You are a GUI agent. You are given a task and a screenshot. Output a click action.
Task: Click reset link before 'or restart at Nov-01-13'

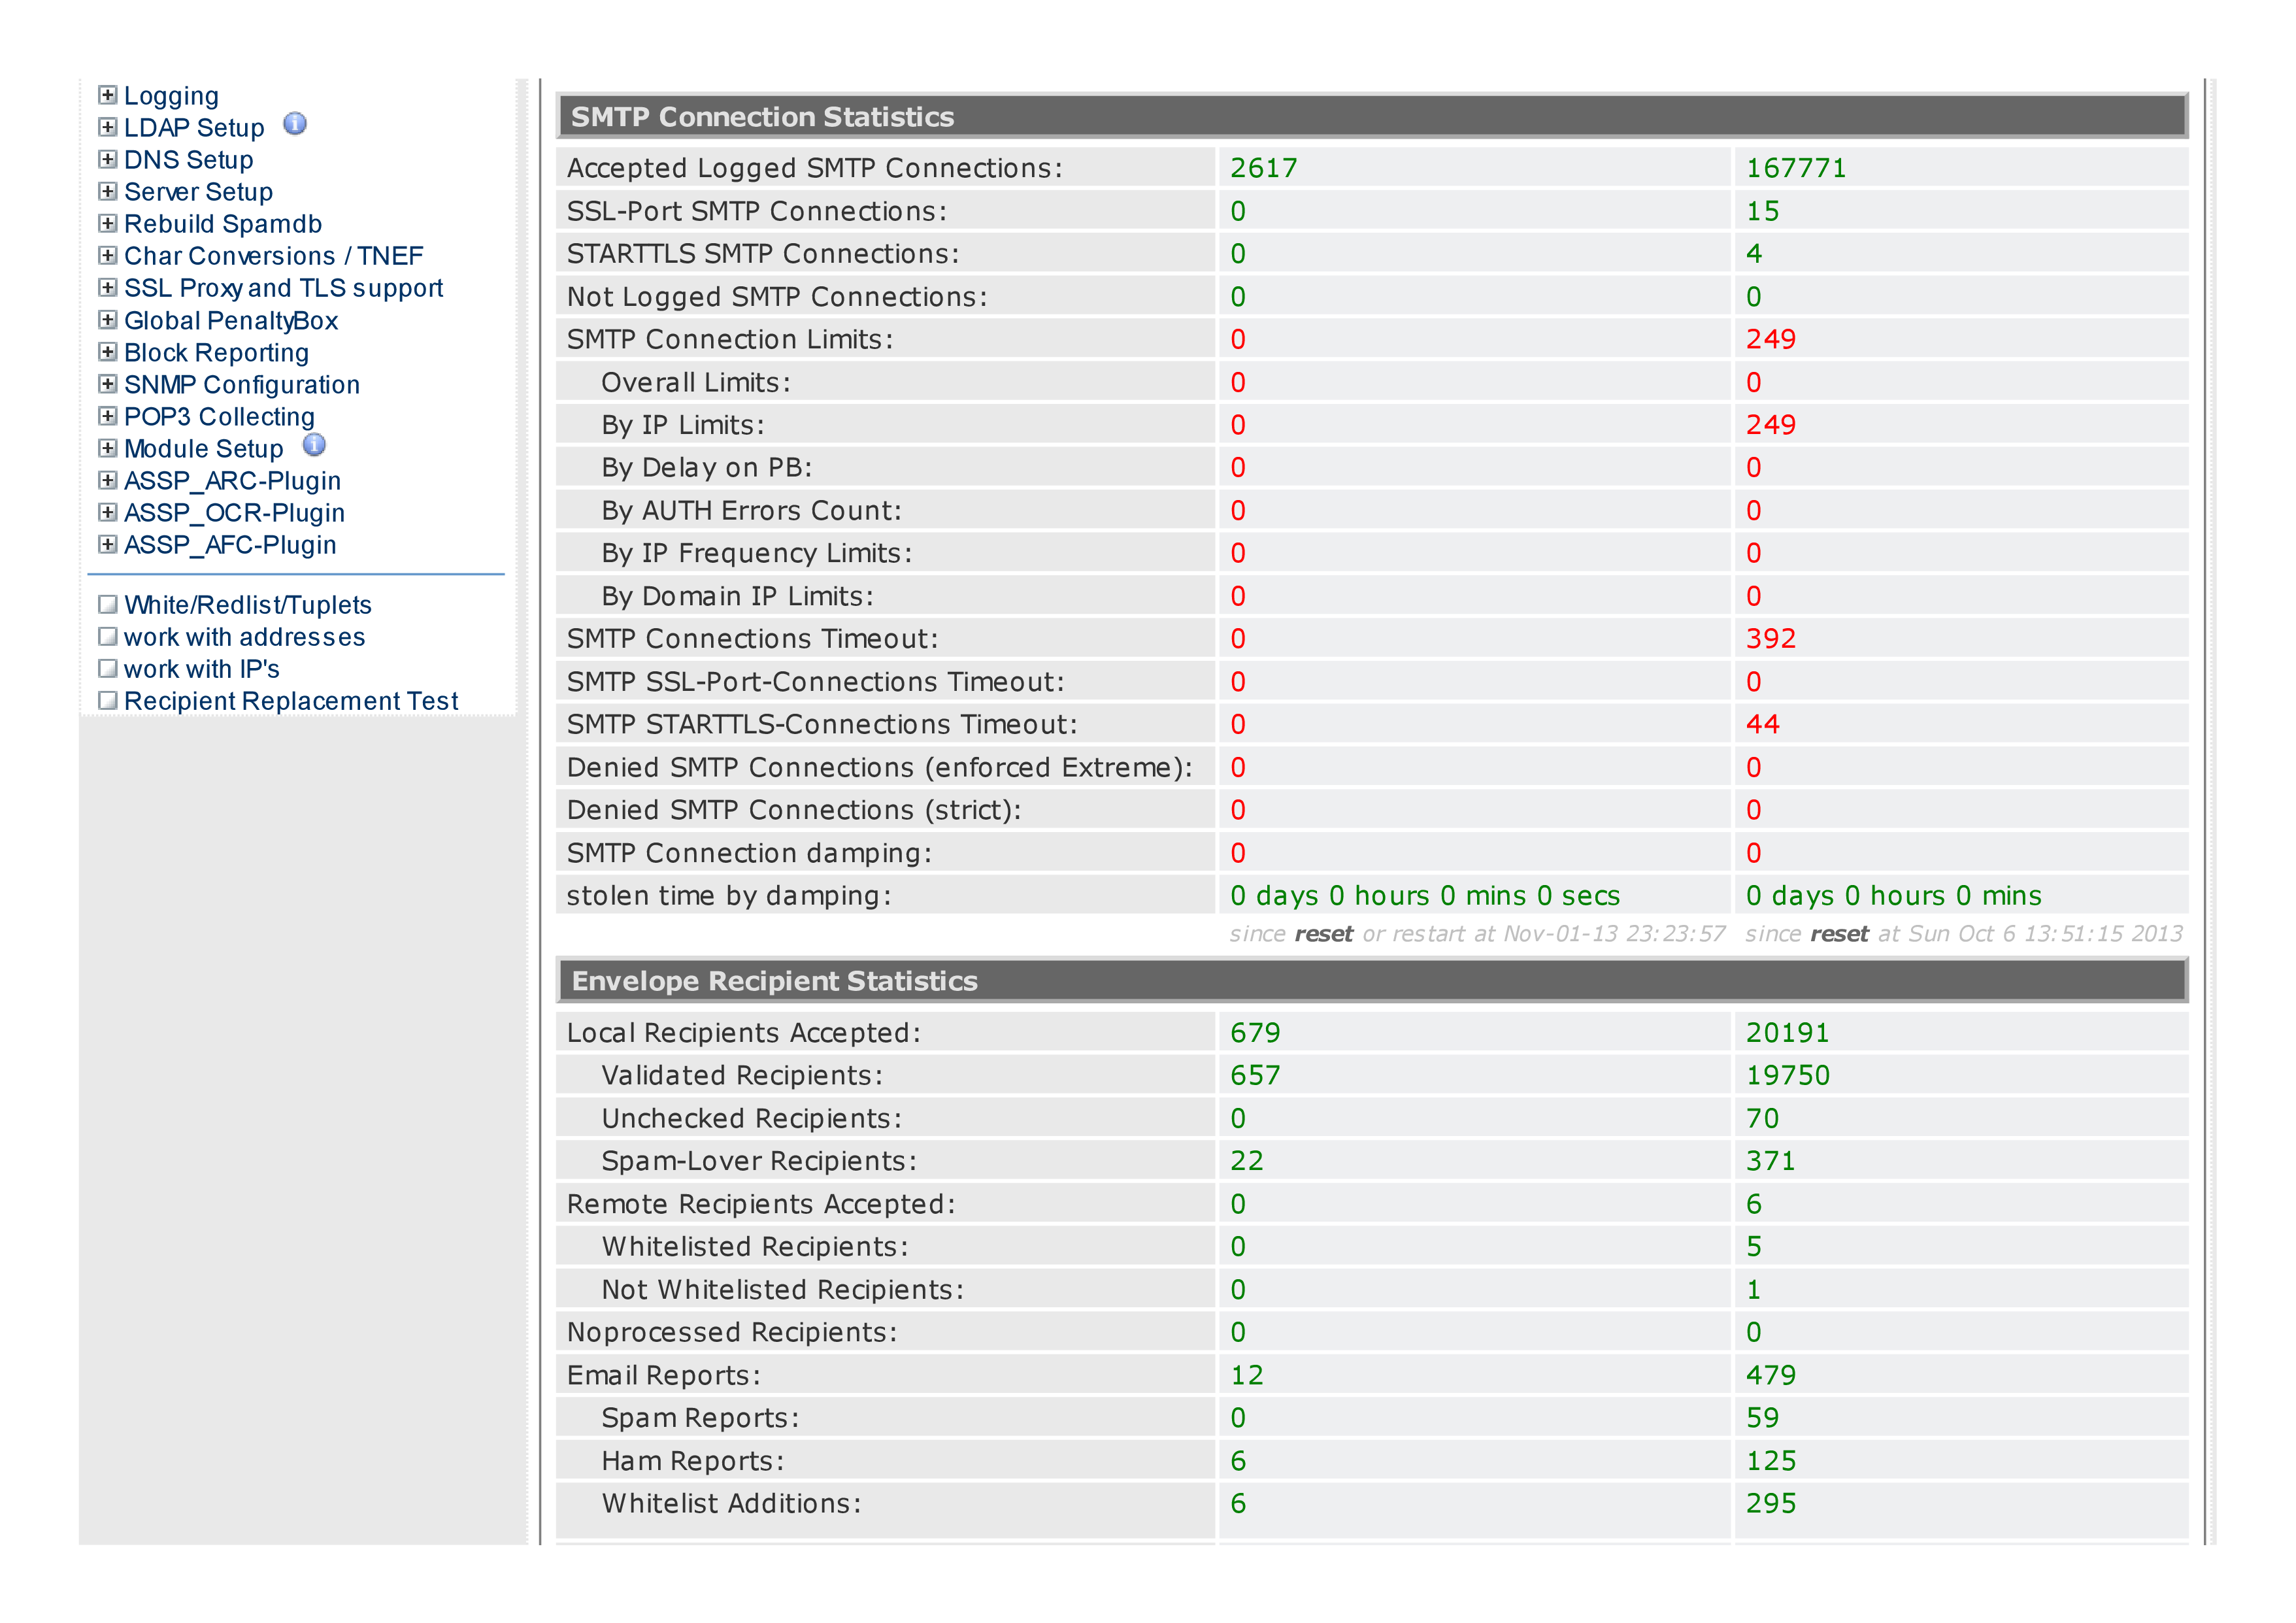[x=1323, y=934]
